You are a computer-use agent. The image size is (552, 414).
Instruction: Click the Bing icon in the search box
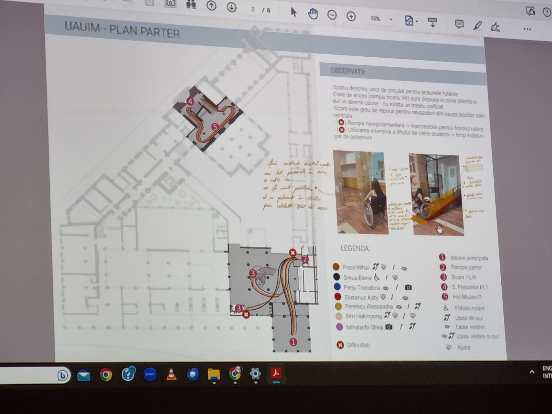pos(63,375)
